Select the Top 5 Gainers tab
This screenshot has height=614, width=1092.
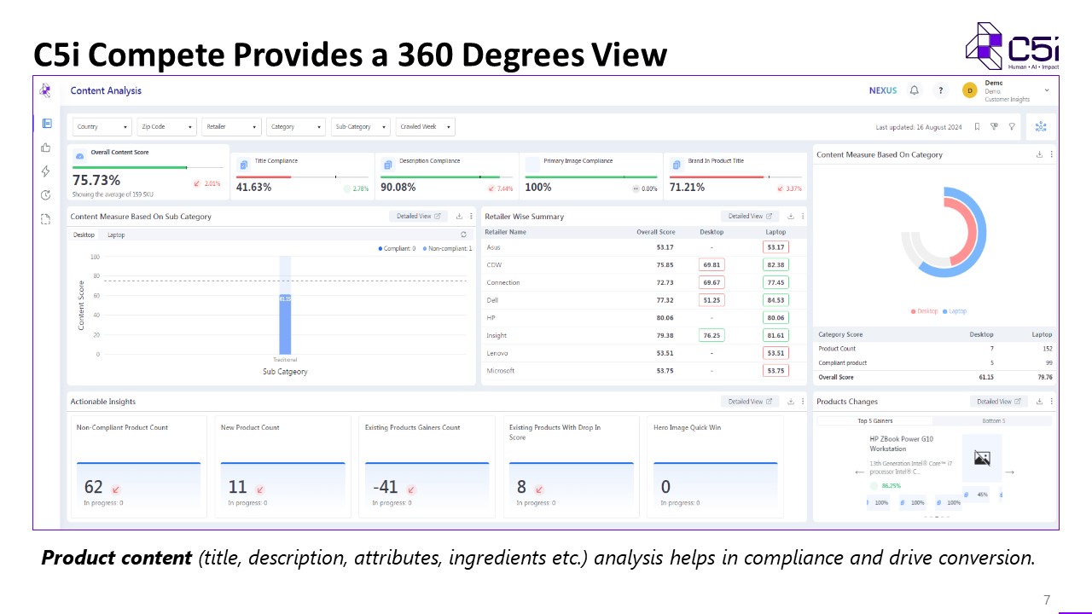[874, 421]
